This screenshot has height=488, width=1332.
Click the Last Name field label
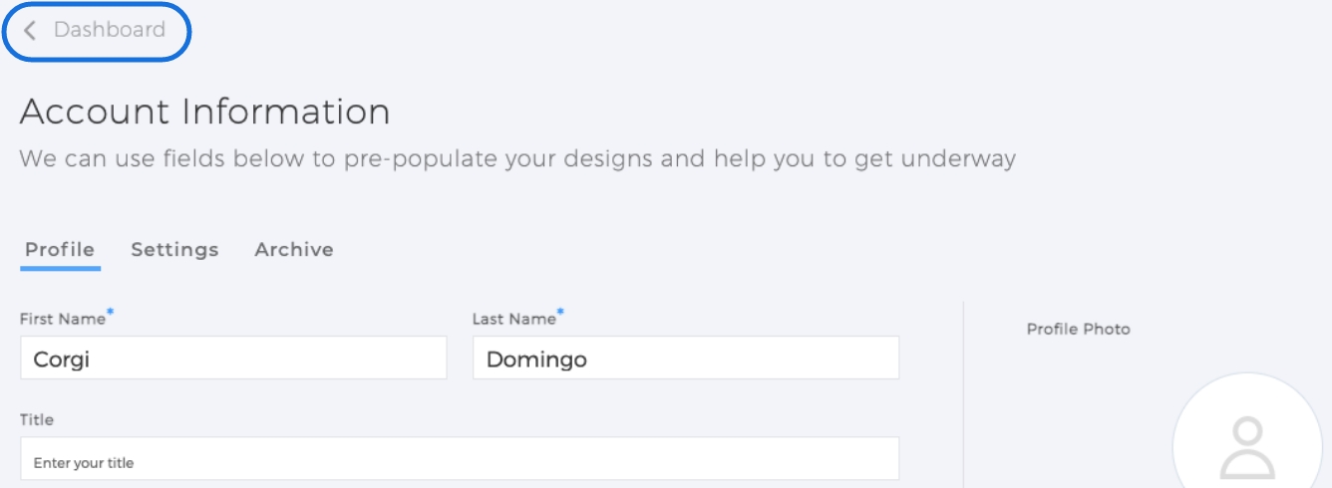tap(513, 319)
